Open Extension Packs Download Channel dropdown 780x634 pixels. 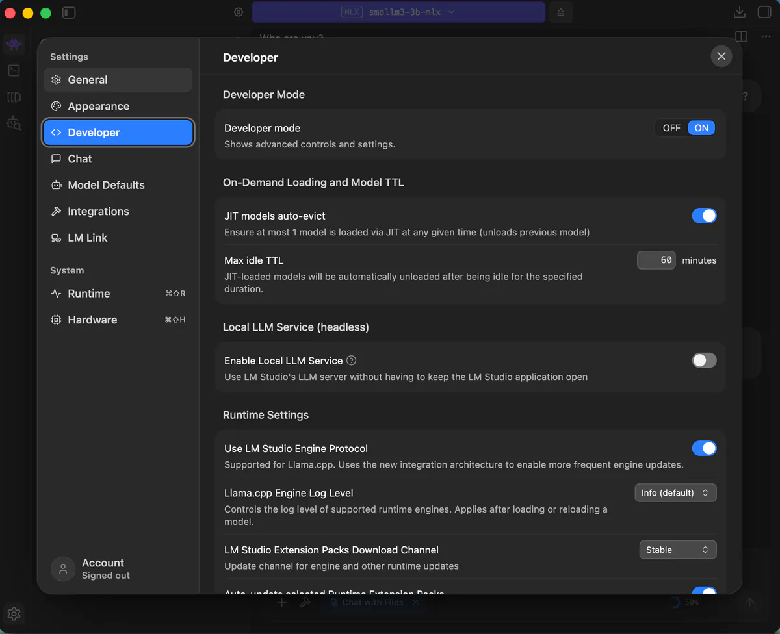coord(678,550)
